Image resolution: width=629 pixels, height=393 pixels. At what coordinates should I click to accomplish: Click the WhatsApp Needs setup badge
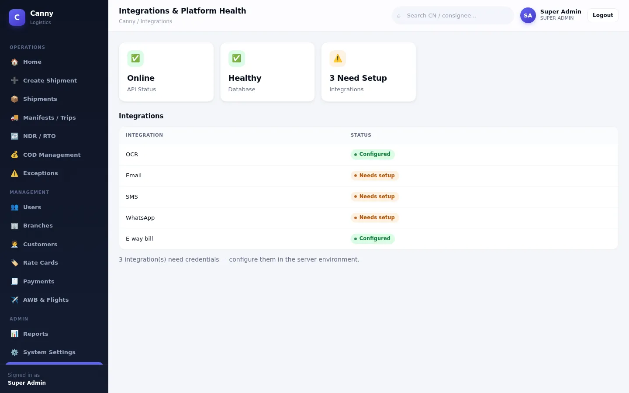pos(375,217)
